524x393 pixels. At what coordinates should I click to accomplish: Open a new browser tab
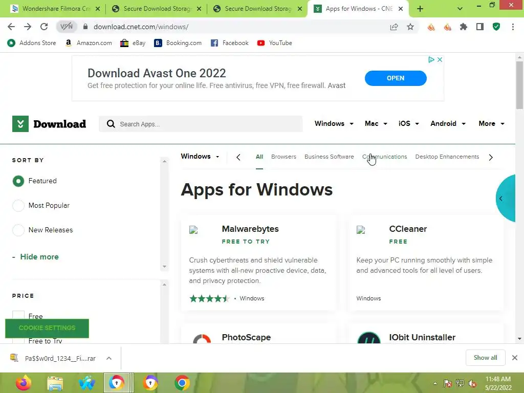[420, 9]
